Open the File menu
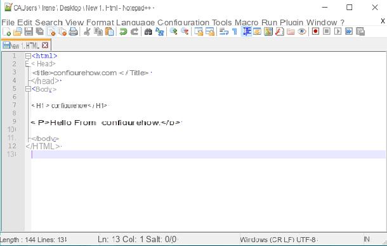This screenshot has width=387, height=246. pos(8,22)
